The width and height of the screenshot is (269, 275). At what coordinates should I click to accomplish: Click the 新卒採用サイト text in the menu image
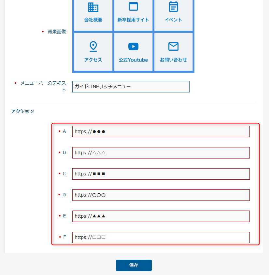pos(133,20)
